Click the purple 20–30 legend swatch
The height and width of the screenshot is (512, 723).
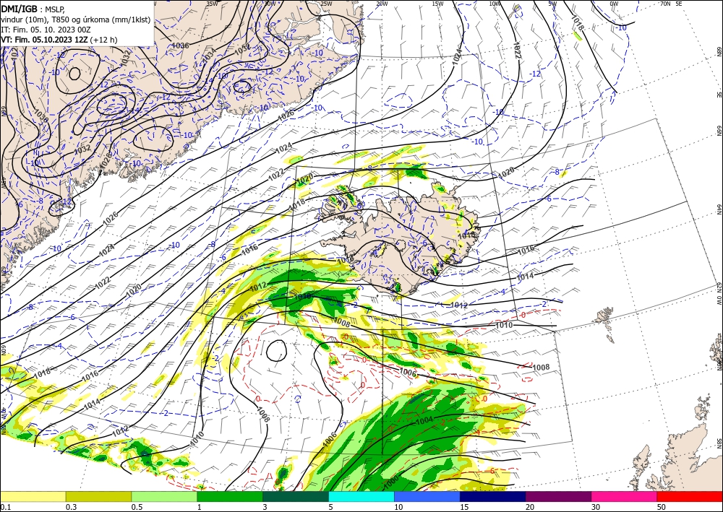click(x=558, y=496)
